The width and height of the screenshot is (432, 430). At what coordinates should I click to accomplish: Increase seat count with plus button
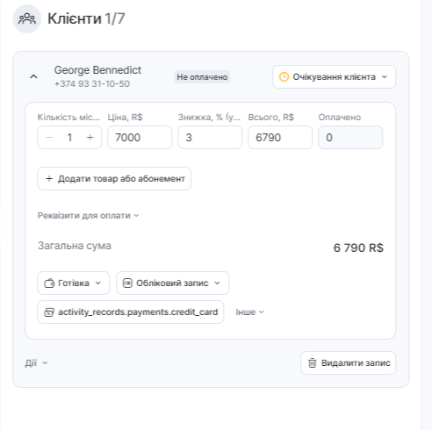[x=90, y=137]
